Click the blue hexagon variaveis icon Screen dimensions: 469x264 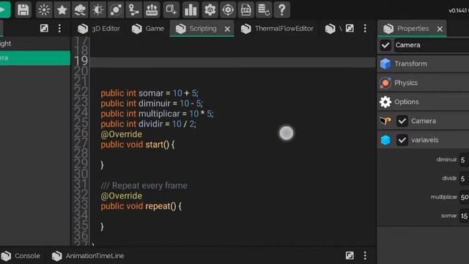click(x=385, y=140)
